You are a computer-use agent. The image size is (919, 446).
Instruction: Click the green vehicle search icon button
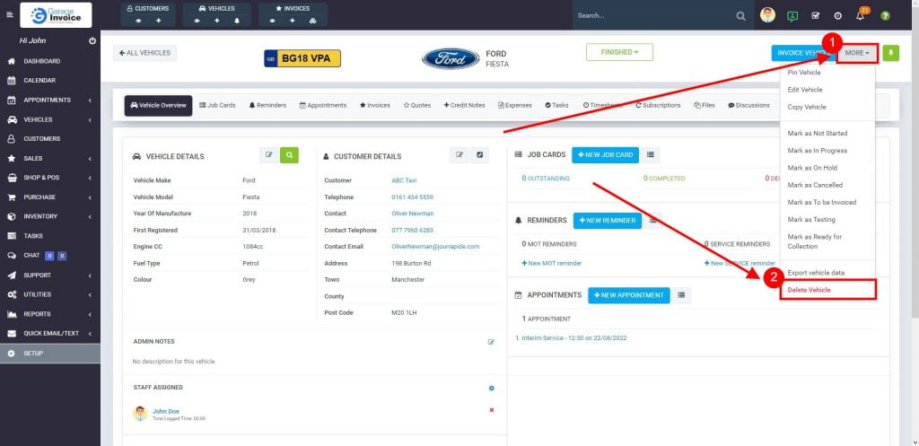tap(289, 155)
